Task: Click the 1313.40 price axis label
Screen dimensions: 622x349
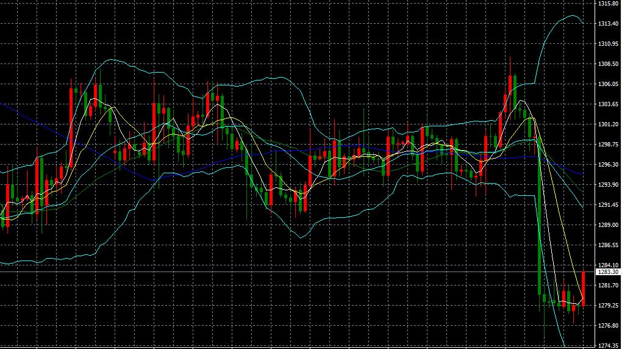Action: pyautogui.click(x=608, y=24)
